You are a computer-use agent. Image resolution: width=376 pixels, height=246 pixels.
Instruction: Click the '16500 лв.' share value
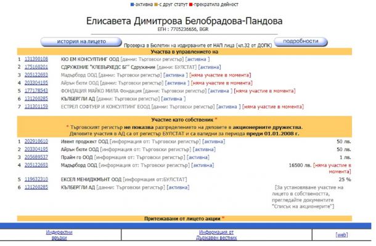coord(300,165)
